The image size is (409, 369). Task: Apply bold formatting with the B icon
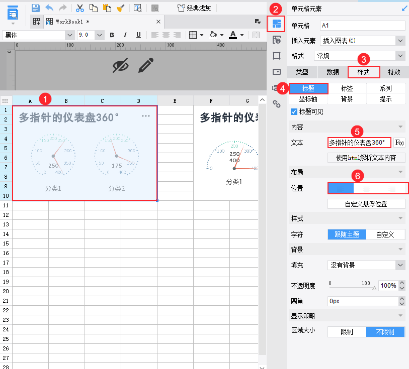click(x=112, y=35)
